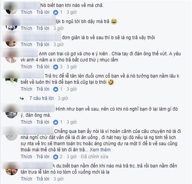Click the laughing emoji in the 'ngủ tới bh dậy' comment

(114, 21)
